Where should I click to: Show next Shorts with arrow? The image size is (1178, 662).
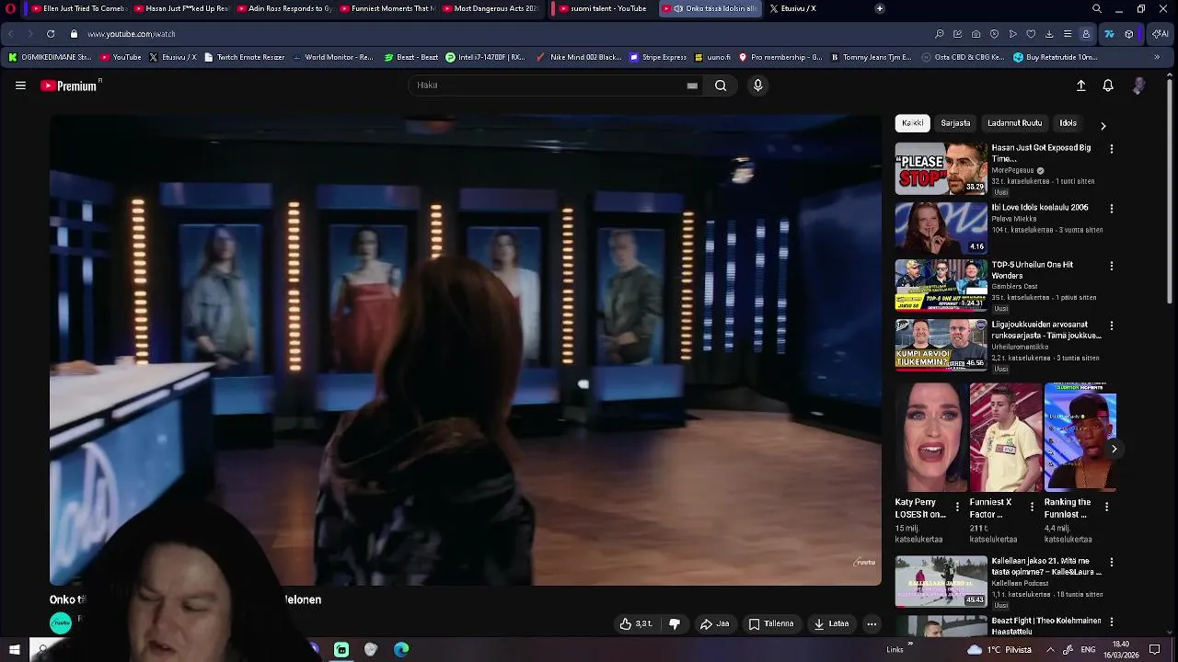coord(1114,449)
